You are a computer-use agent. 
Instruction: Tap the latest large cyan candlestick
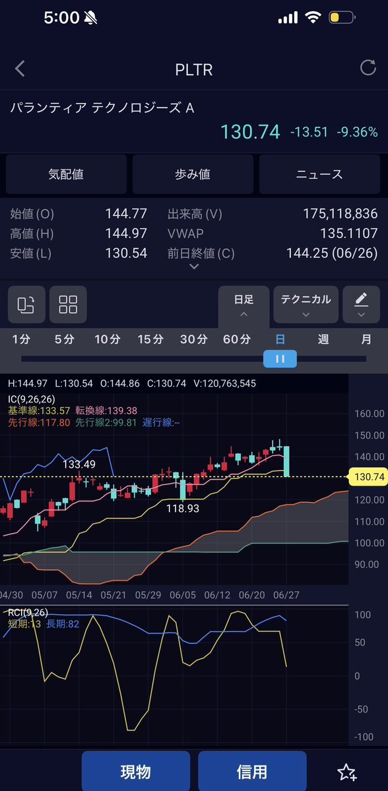[286, 460]
